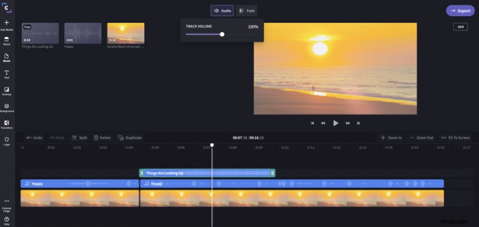Open the Transition sidebar item
The image size is (479, 227).
point(7,125)
